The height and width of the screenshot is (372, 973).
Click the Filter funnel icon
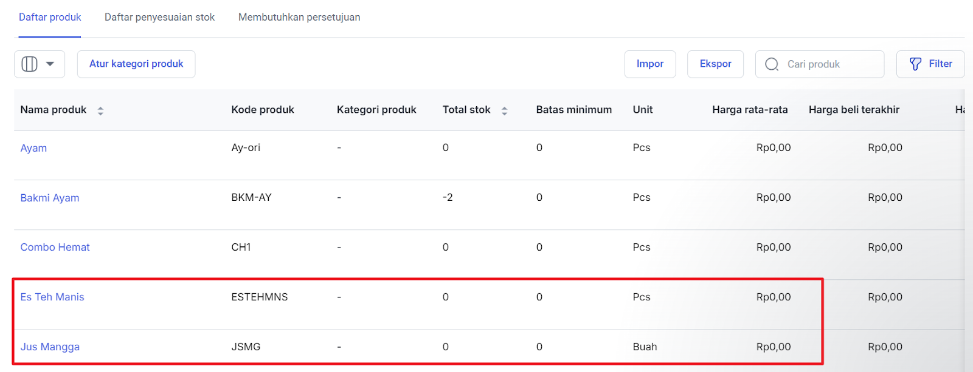pos(915,64)
